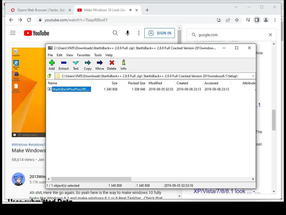Mute the YouTube tab audio icon
This screenshot has width=286, height=215.
131,10
